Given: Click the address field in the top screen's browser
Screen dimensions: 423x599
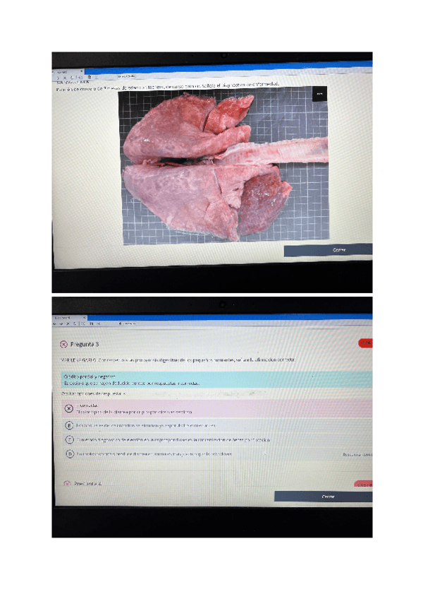Looking at the screenshot, I should click(127, 76).
